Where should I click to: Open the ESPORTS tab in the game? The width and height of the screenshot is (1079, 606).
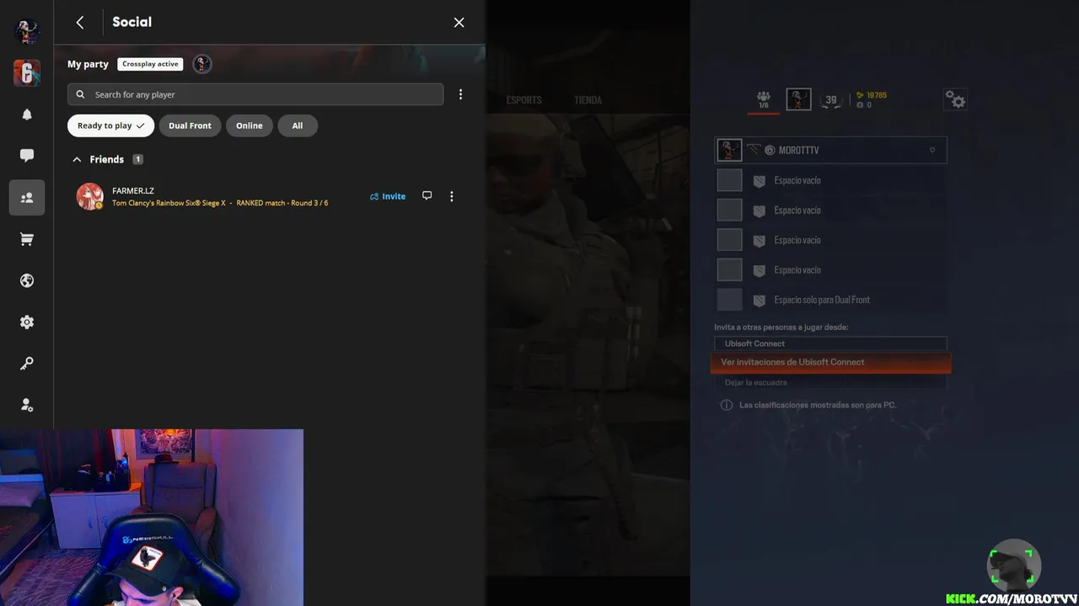[x=524, y=100]
